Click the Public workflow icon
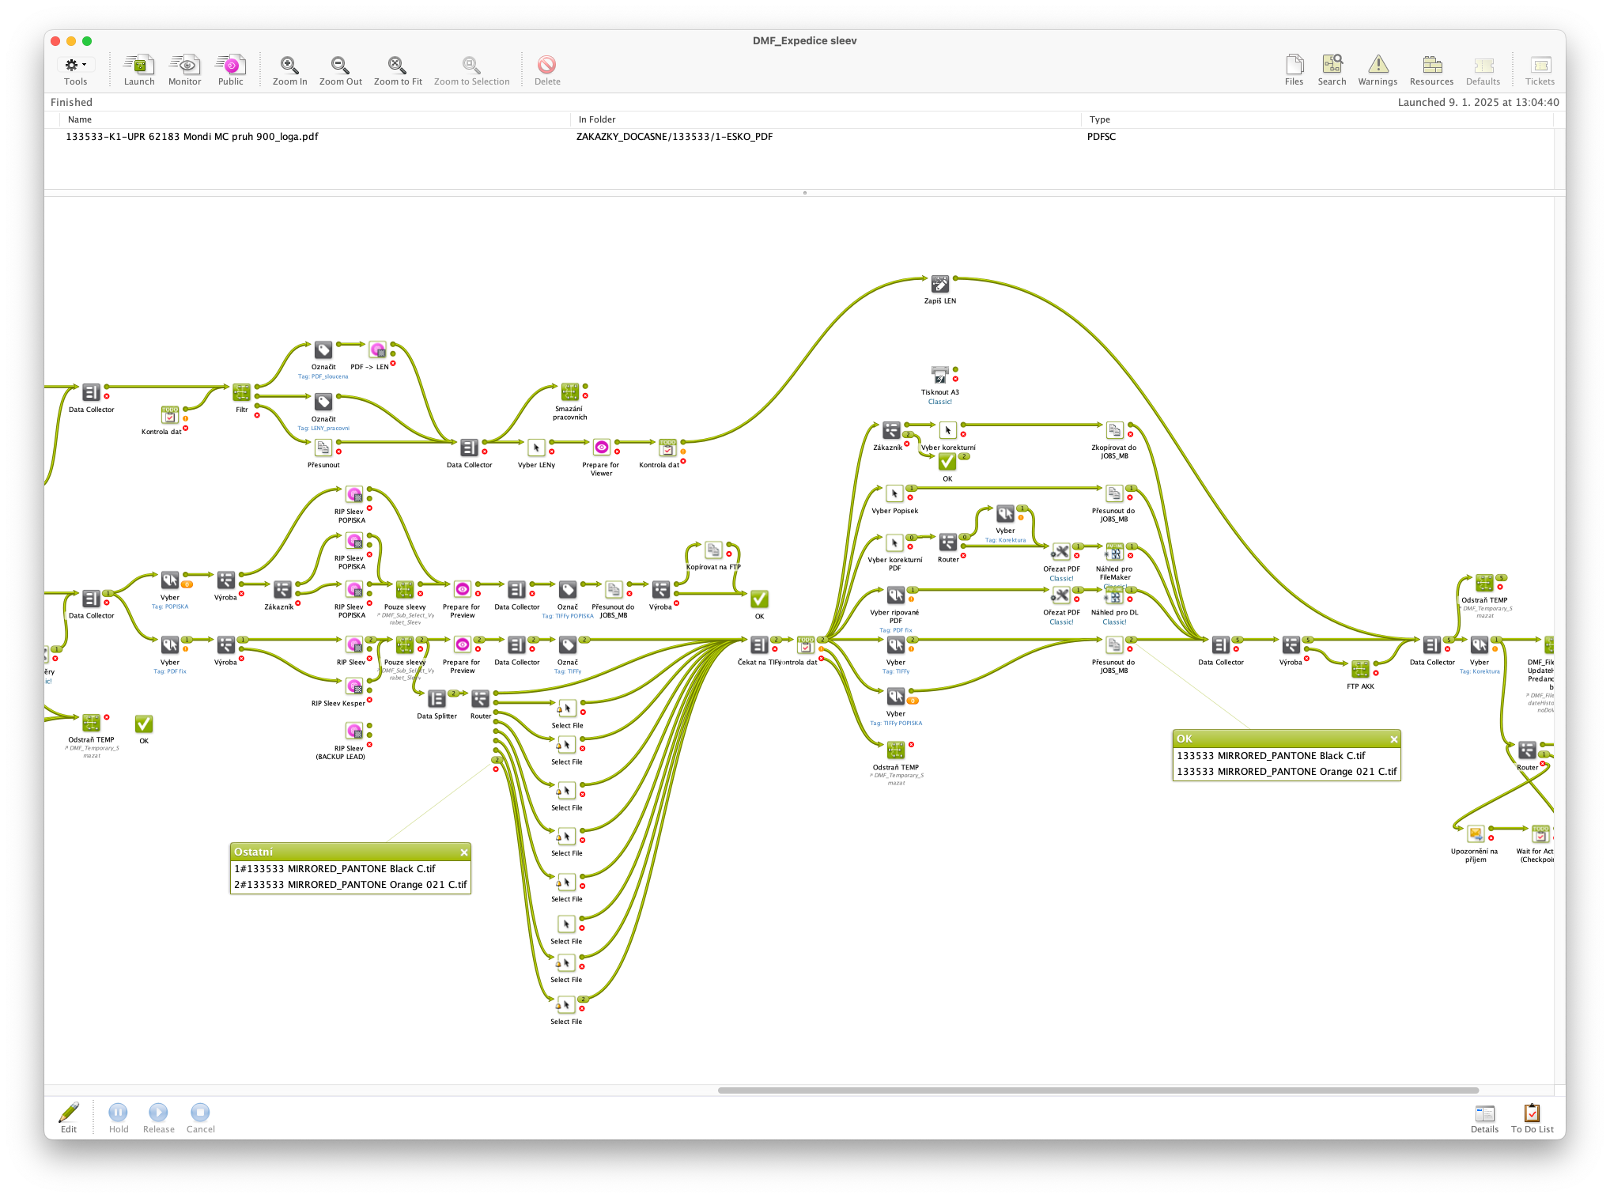The height and width of the screenshot is (1198, 1610). [231, 65]
